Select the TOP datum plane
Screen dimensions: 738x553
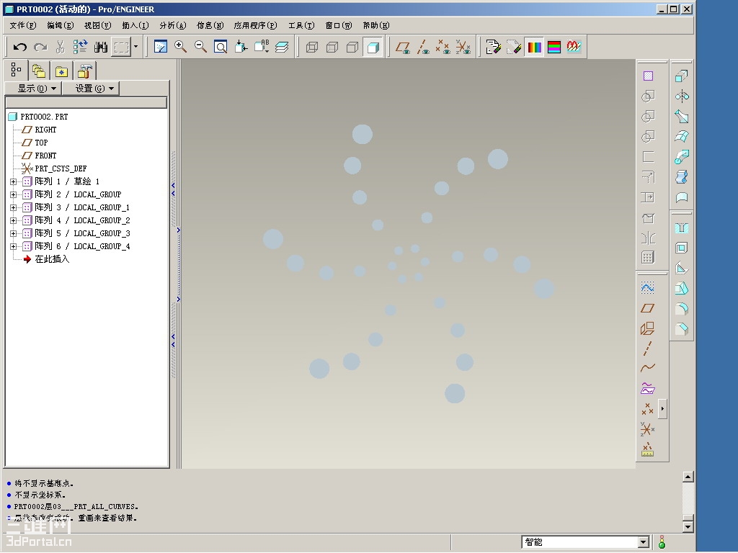[x=35, y=143]
